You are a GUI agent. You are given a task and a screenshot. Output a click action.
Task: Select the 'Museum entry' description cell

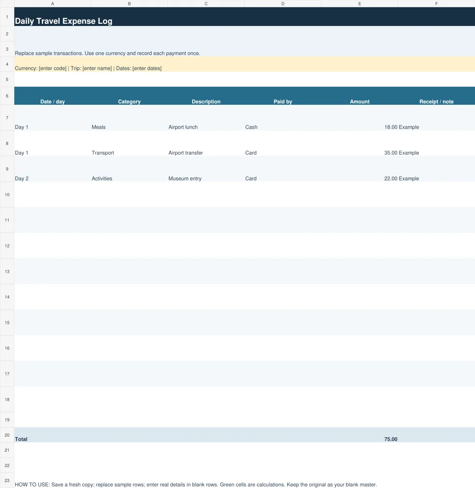206,169
